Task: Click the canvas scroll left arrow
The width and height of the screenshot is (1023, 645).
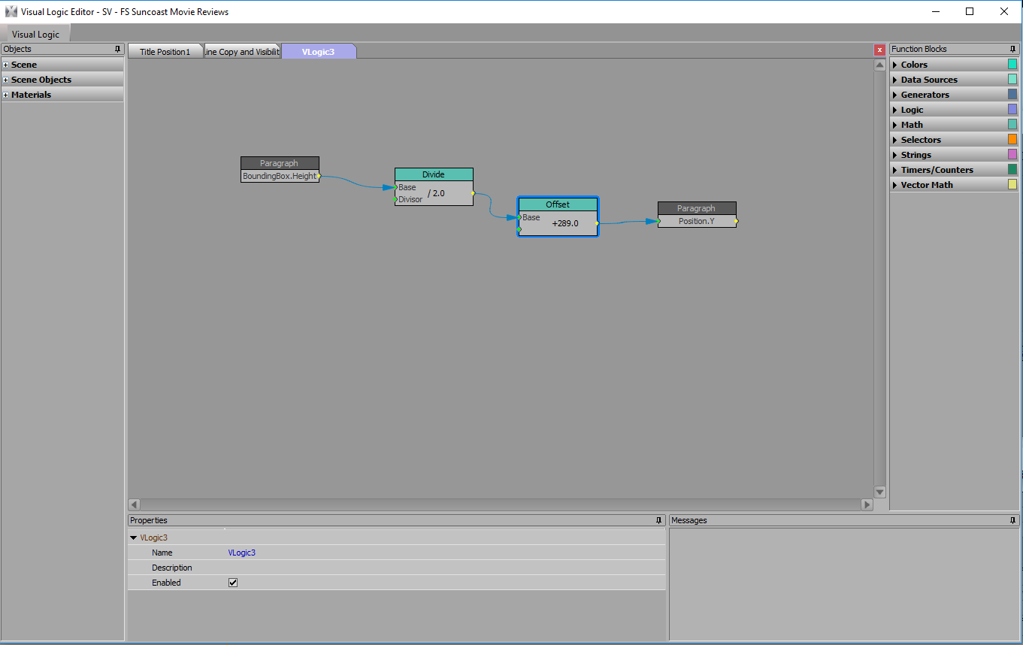Action: coord(135,504)
